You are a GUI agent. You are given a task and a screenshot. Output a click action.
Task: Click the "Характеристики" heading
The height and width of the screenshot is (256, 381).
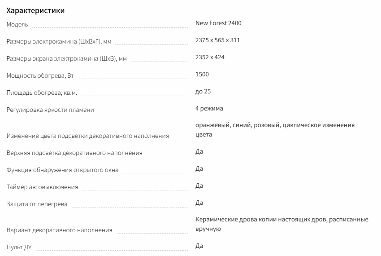(35, 10)
